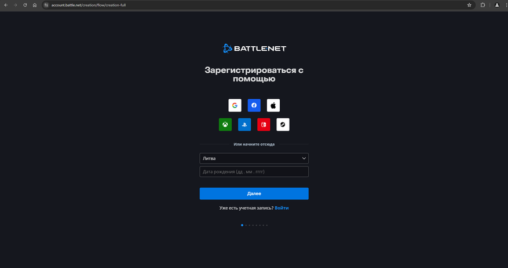The image size is (508, 268).
Task: View site information in address bar
Action: tap(46, 5)
